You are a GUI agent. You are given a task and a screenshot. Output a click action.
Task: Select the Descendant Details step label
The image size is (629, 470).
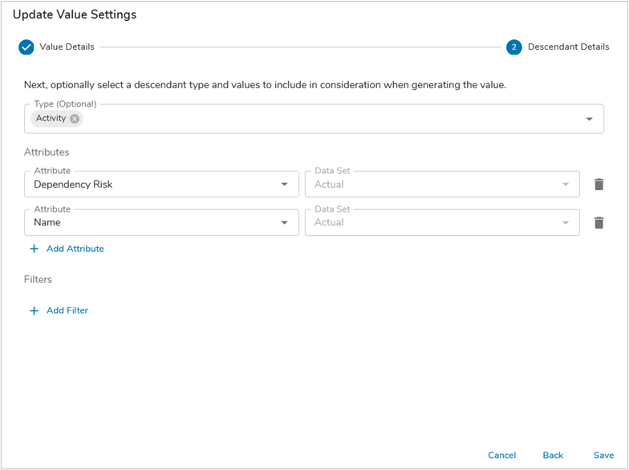point(568,47)
